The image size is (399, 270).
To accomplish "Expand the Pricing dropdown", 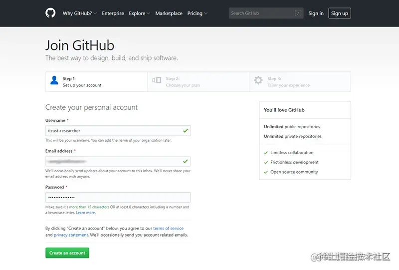I will 197,13.
